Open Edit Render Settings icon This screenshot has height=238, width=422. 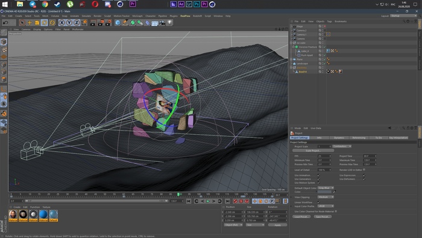pyautogui.click(x=108, y=23)
